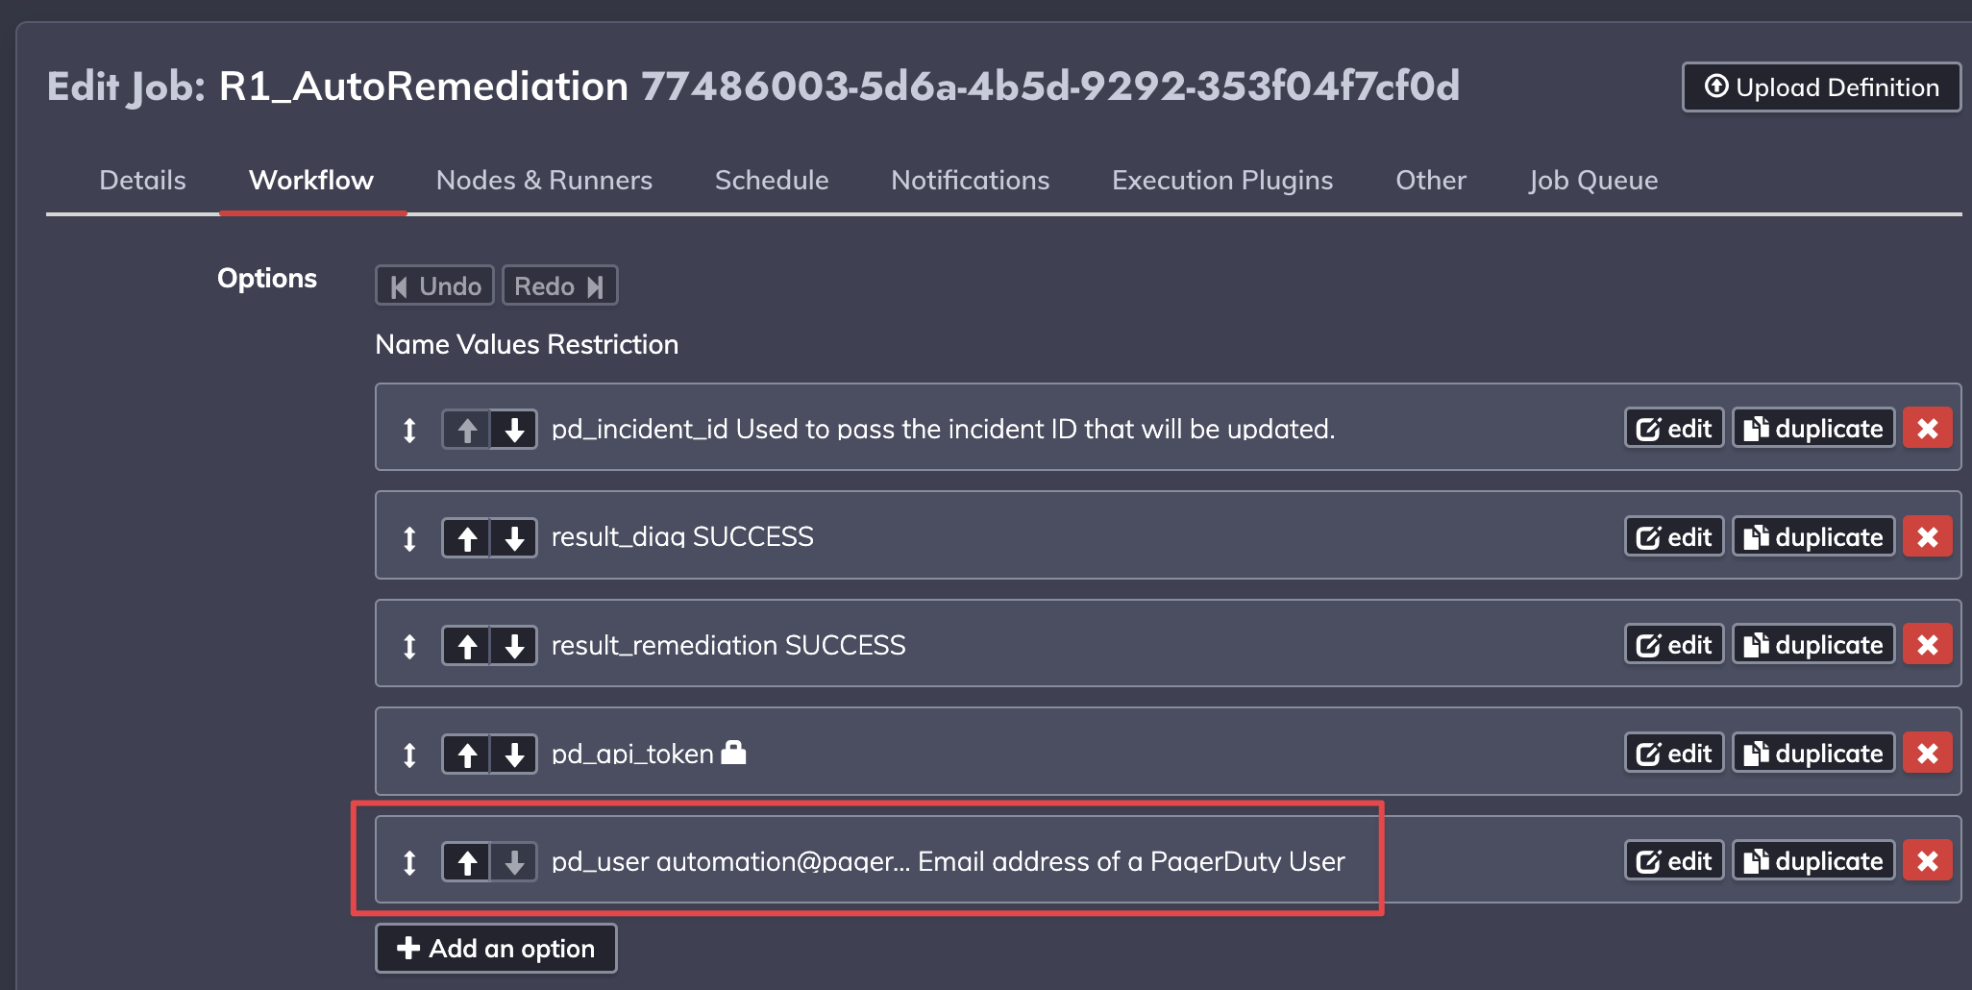Viewport: 1972px width, 990px height.
Task: Switch to the Notifications tab
Action: pos(970,180)
